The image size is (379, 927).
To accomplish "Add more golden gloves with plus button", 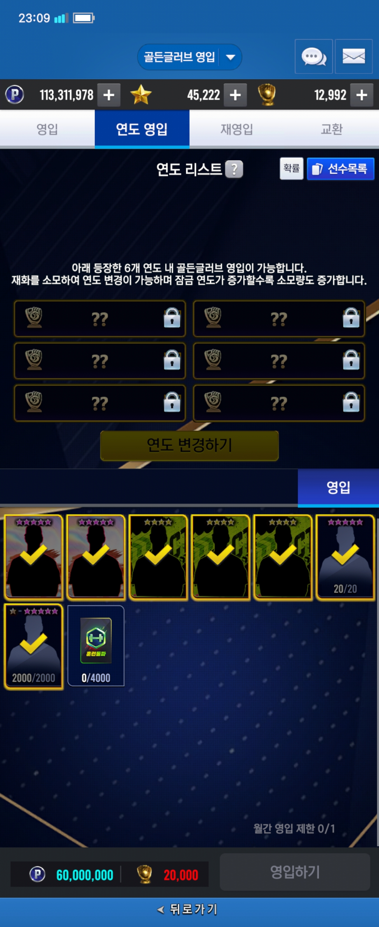I will [361, 95].
